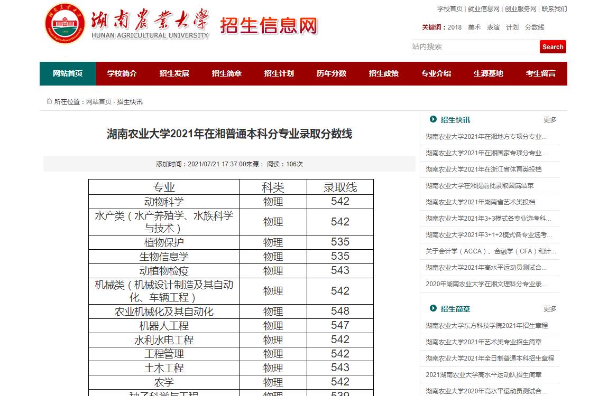Click the 招生信息网 site title banner

pos(269,25)
